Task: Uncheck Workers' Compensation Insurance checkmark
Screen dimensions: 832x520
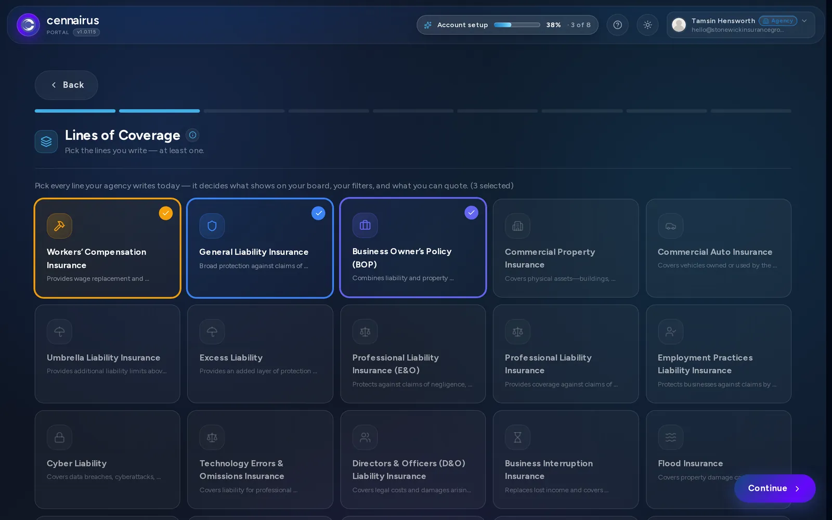Action: [x=165, y=213]
